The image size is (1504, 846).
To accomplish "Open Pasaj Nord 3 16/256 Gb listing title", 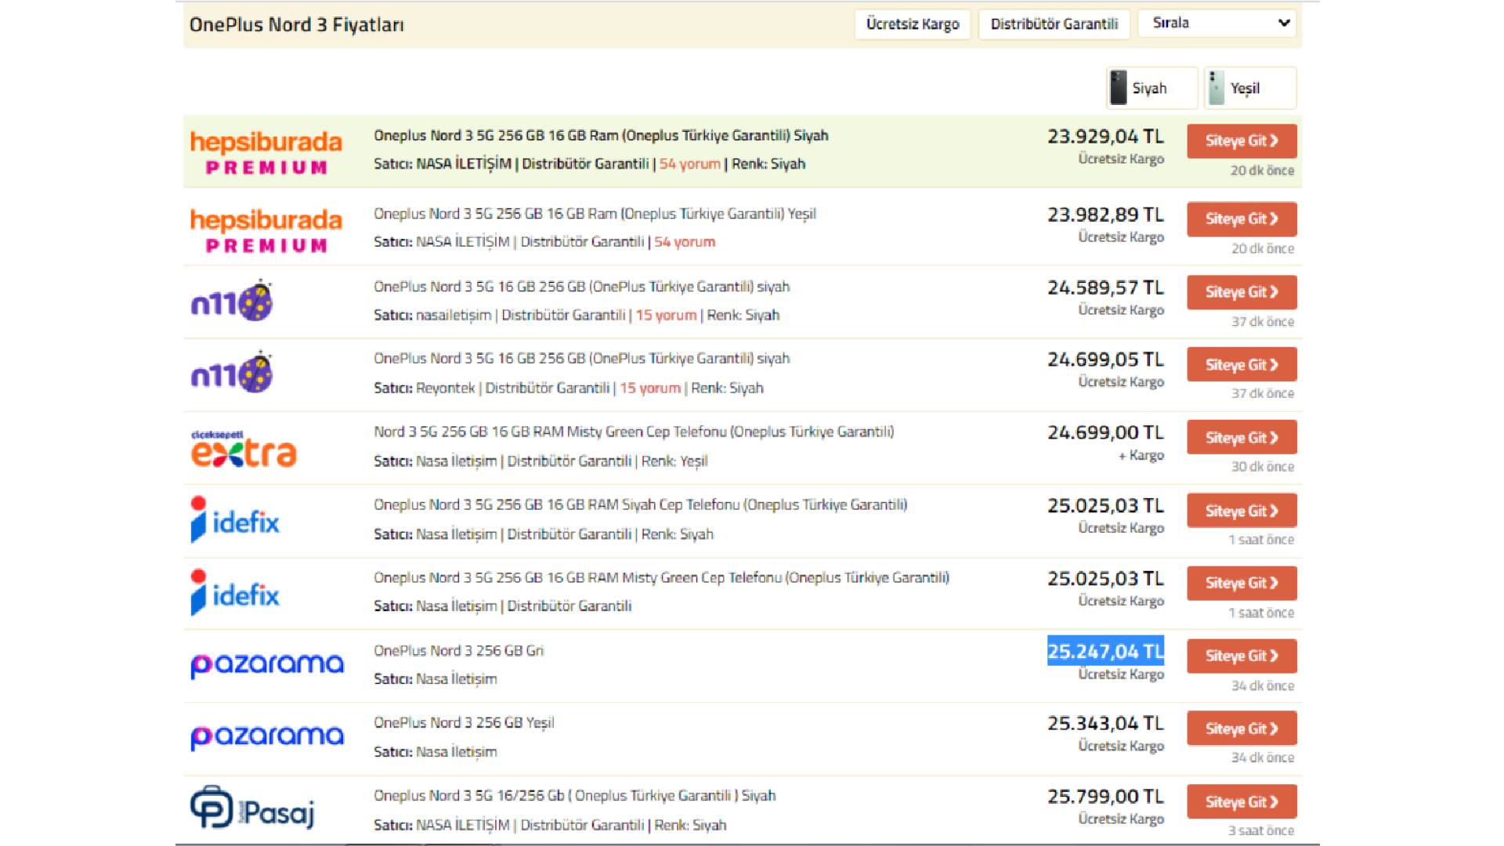I will tap(574, 796).
